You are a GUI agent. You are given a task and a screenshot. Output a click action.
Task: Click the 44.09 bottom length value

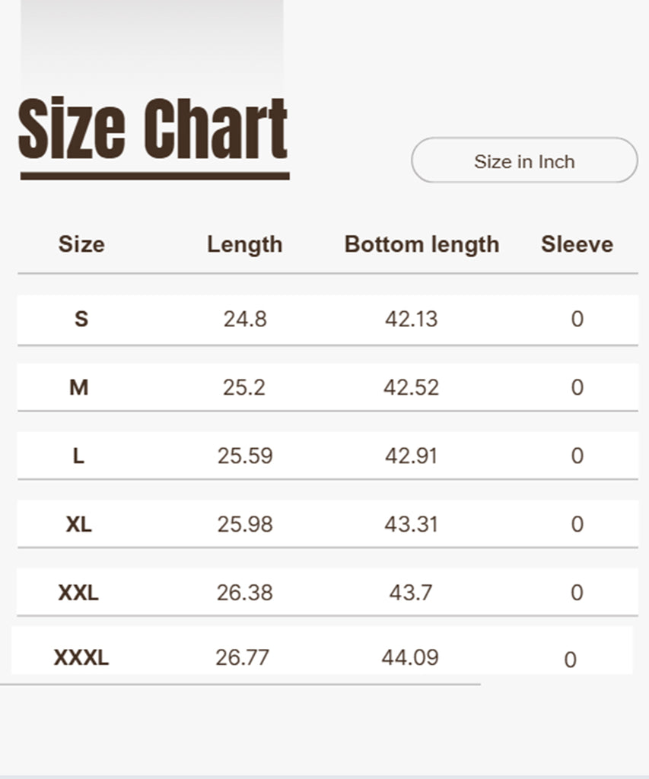click(x=410, y=657)
